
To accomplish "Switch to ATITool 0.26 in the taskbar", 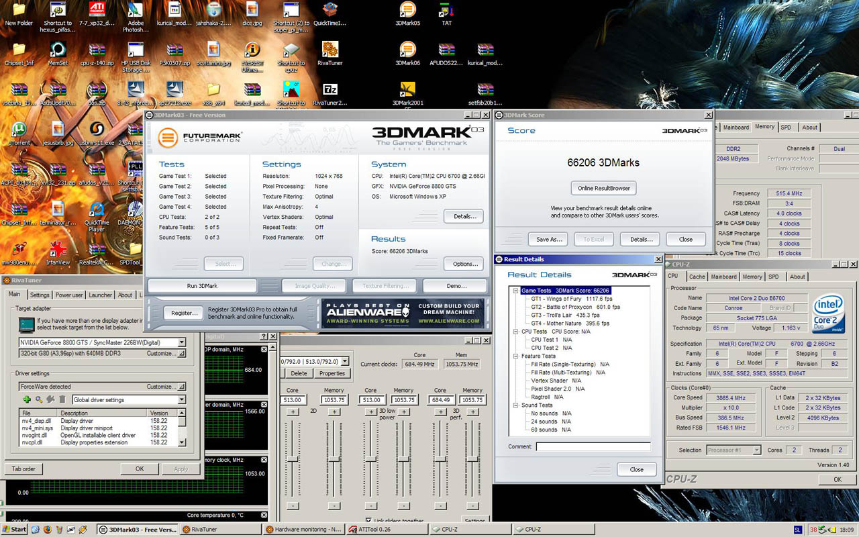I will [x=387, y=530].
